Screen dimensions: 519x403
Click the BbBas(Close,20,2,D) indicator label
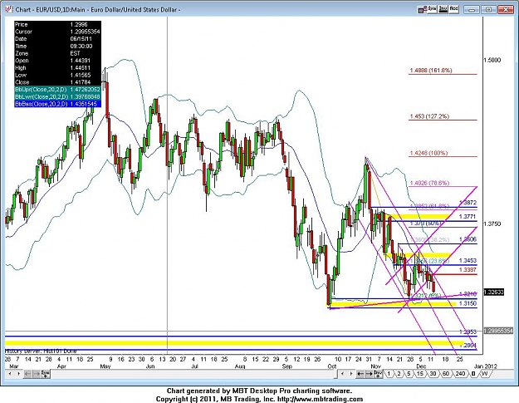point(41,104)
